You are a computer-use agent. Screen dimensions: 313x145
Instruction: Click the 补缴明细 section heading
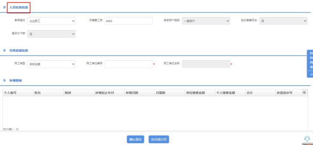click(16, 80)
